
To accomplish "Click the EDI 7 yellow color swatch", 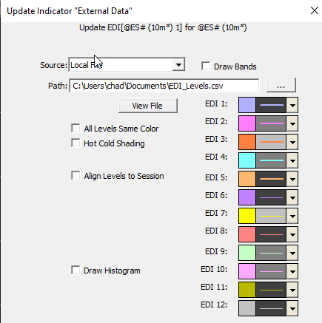I will pos(247,216).
